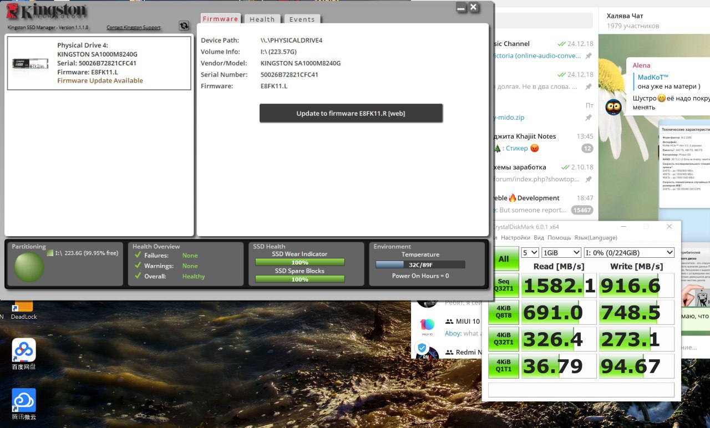The width and height of the screenshot is (710, 428).
Task: Click the y-mido.zip file link
Action: [509, 118]
